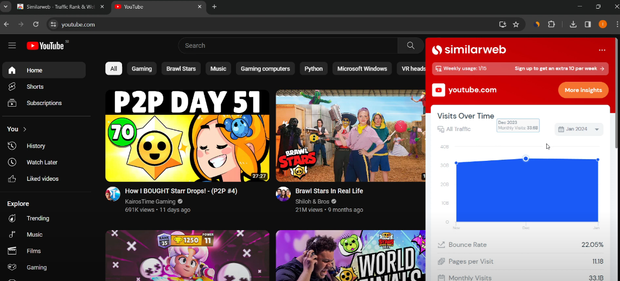Screen dimensions: 620x281
Task: Open the Brawl Stars In Real Life title
Action: (329, 191)
